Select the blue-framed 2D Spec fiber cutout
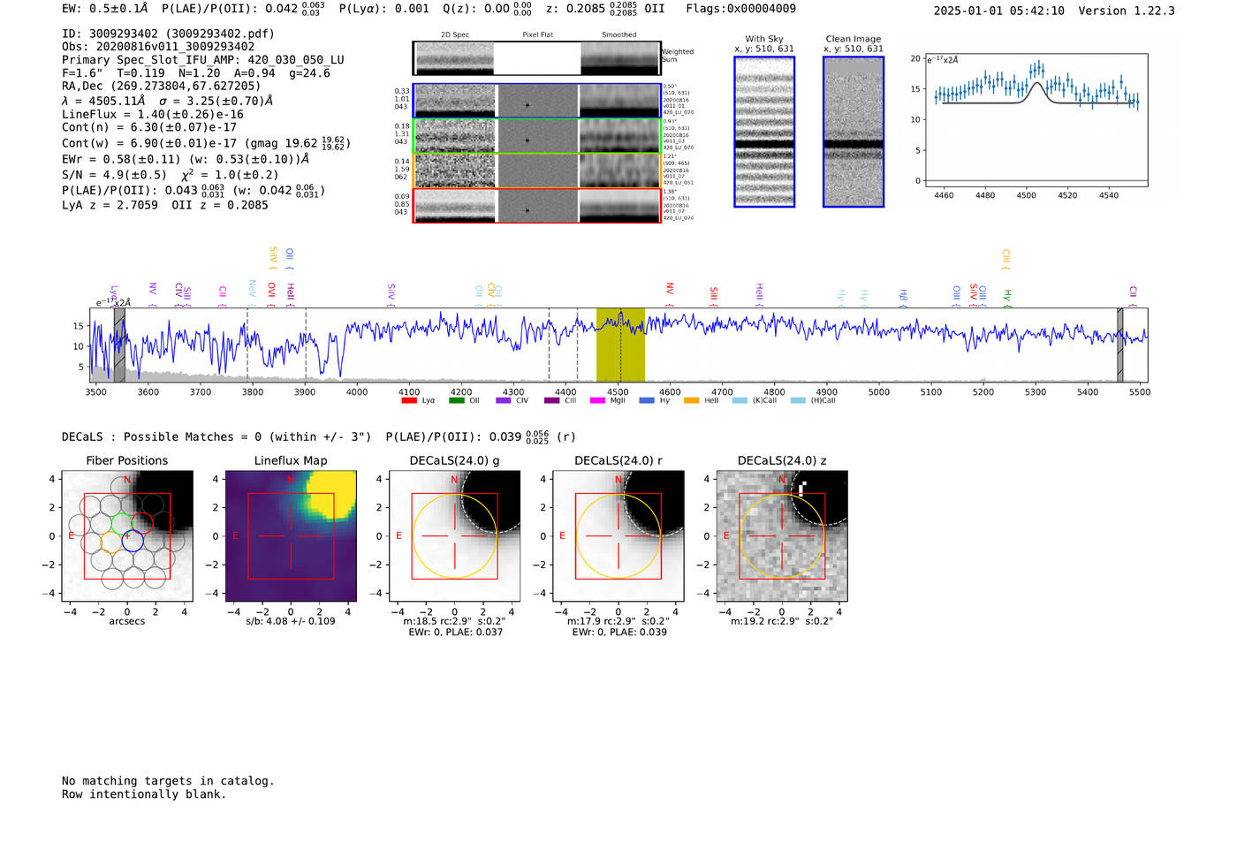1237x842 pixels. [x=454, y=101]
